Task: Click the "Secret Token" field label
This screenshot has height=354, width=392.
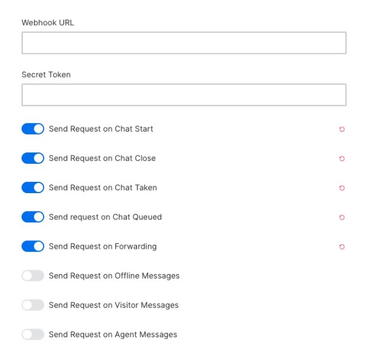Action: 46,75
